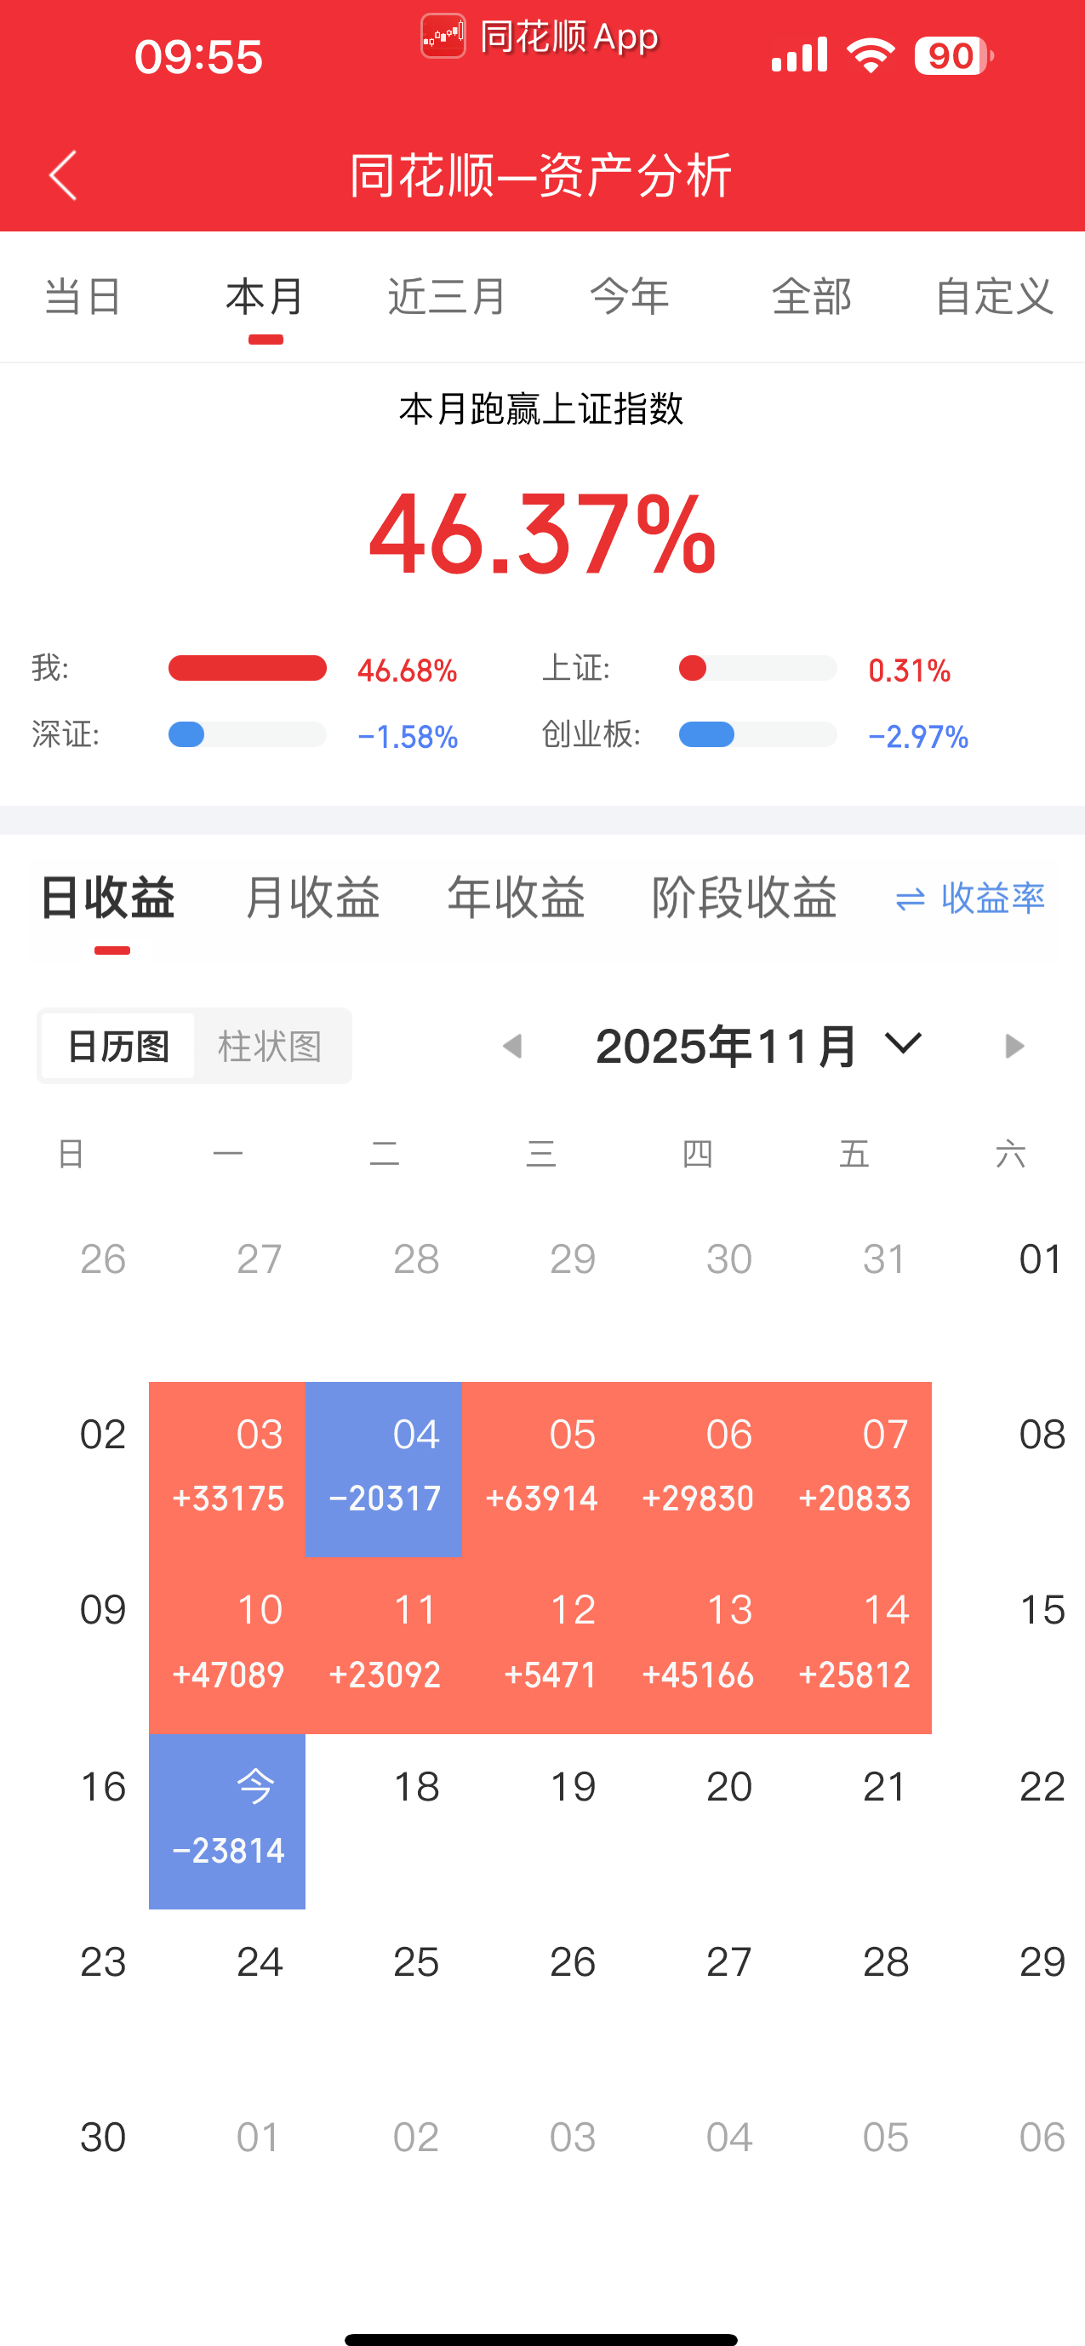Viewport: 1085px width, 2346px height.
Task: Go to next month with right triangle
Action: tap(1014, 1046)
